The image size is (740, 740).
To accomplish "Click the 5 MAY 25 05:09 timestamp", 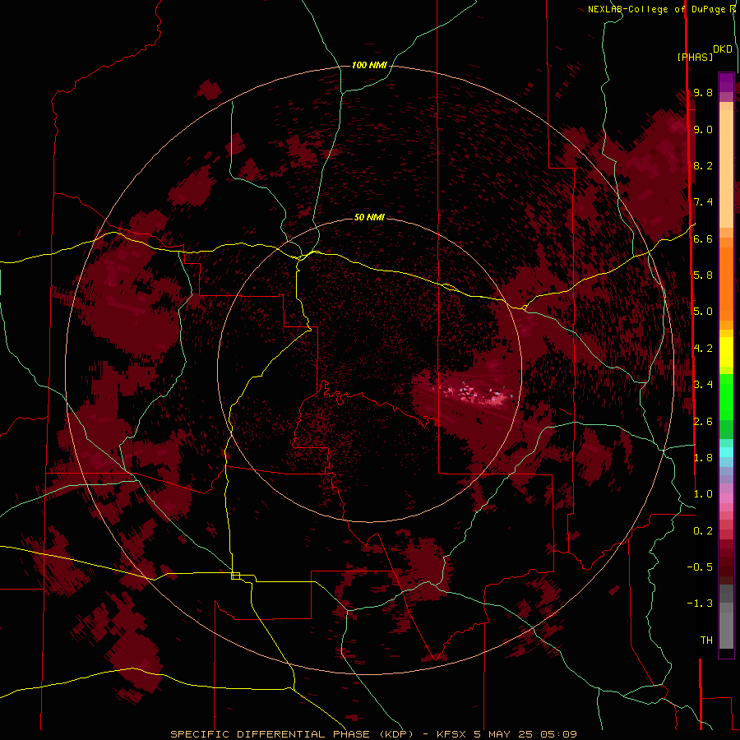I will pos(525,734).
